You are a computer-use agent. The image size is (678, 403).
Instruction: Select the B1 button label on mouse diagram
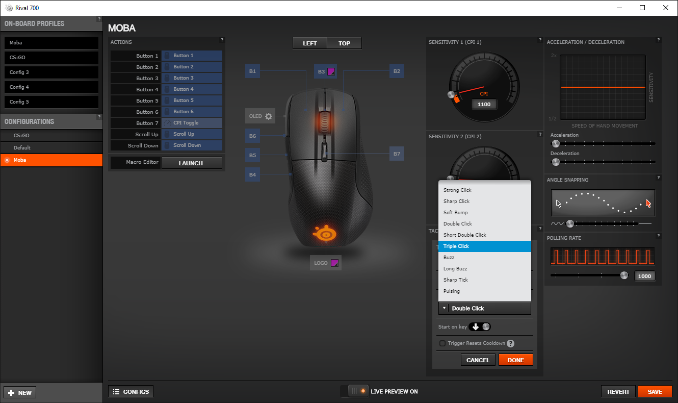pyautogui.click(x=252, y=71)
